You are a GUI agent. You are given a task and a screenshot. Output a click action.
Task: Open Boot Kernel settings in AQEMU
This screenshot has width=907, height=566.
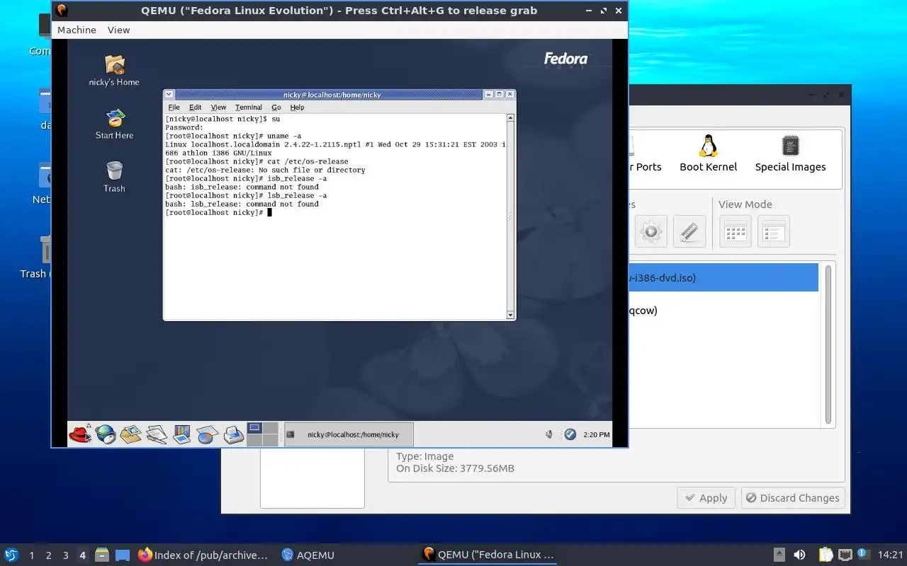coord(708,154)
